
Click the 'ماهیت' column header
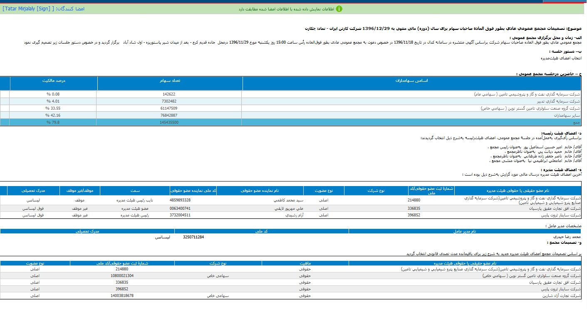[x=305, y=263]
